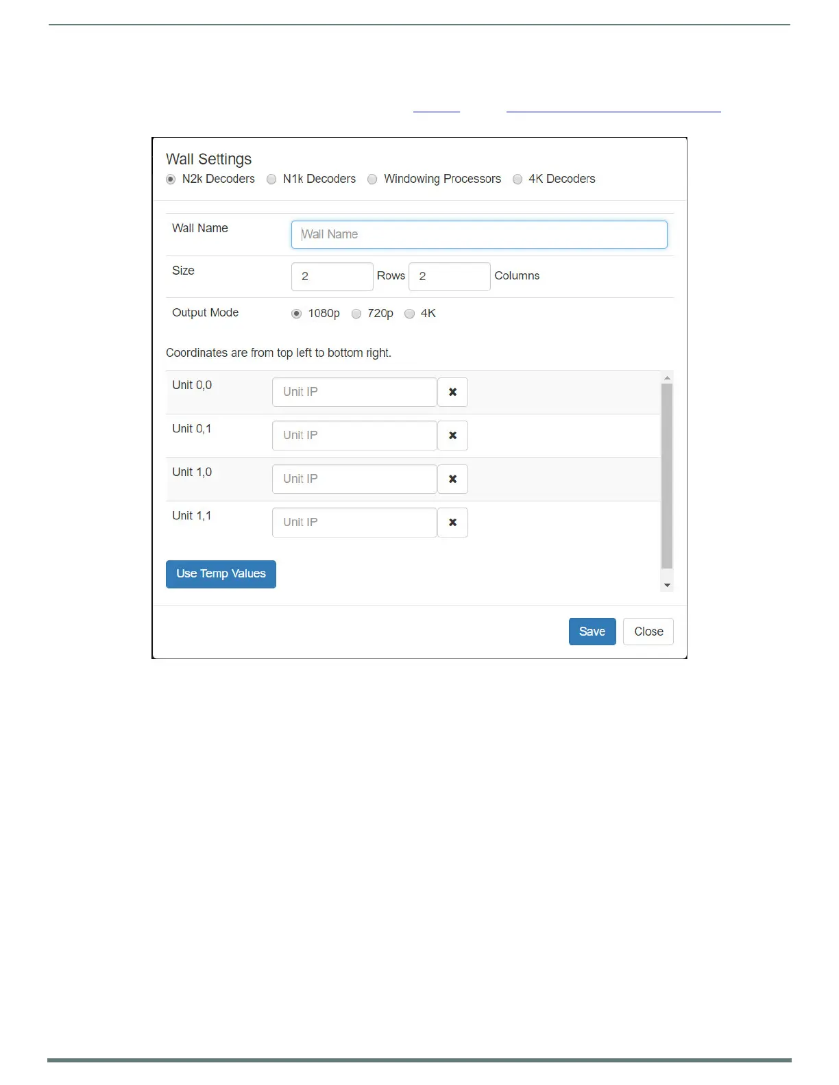Set Output Mode to 1080p

296,314
